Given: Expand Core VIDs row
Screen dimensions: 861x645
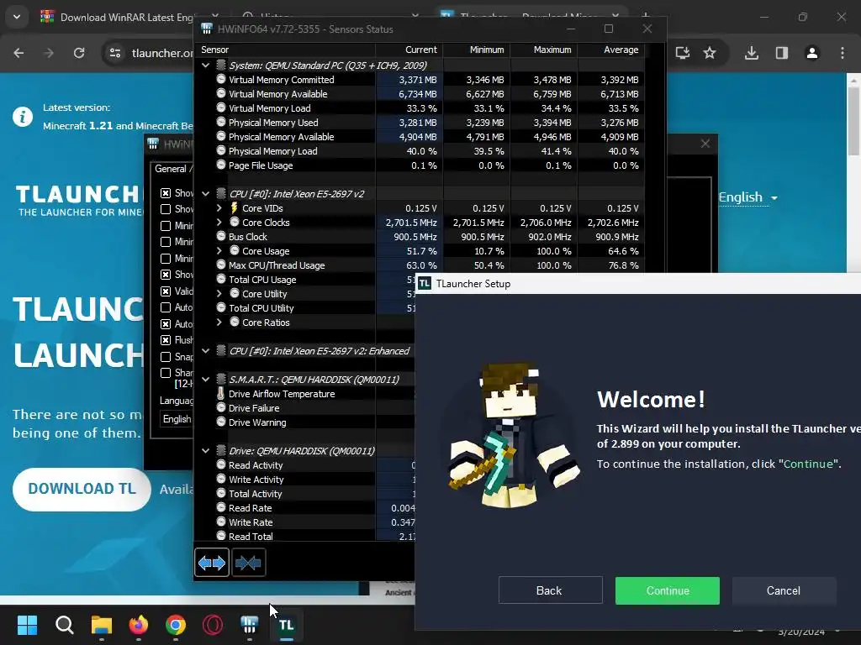Looking at the screenshot, I should click(219, 208).
